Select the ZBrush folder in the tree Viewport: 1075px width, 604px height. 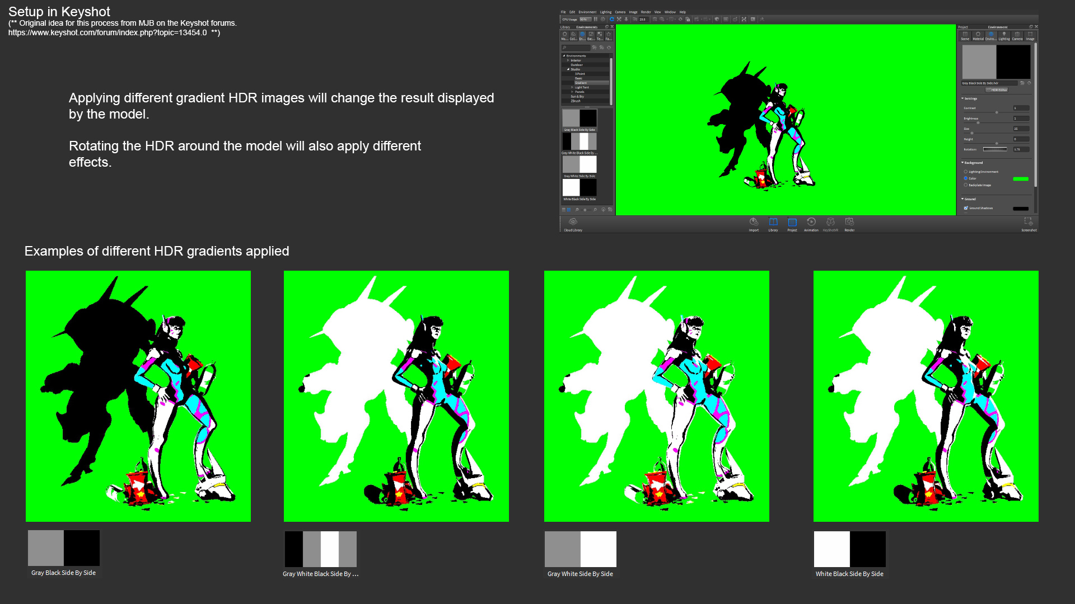click(576, 101)
